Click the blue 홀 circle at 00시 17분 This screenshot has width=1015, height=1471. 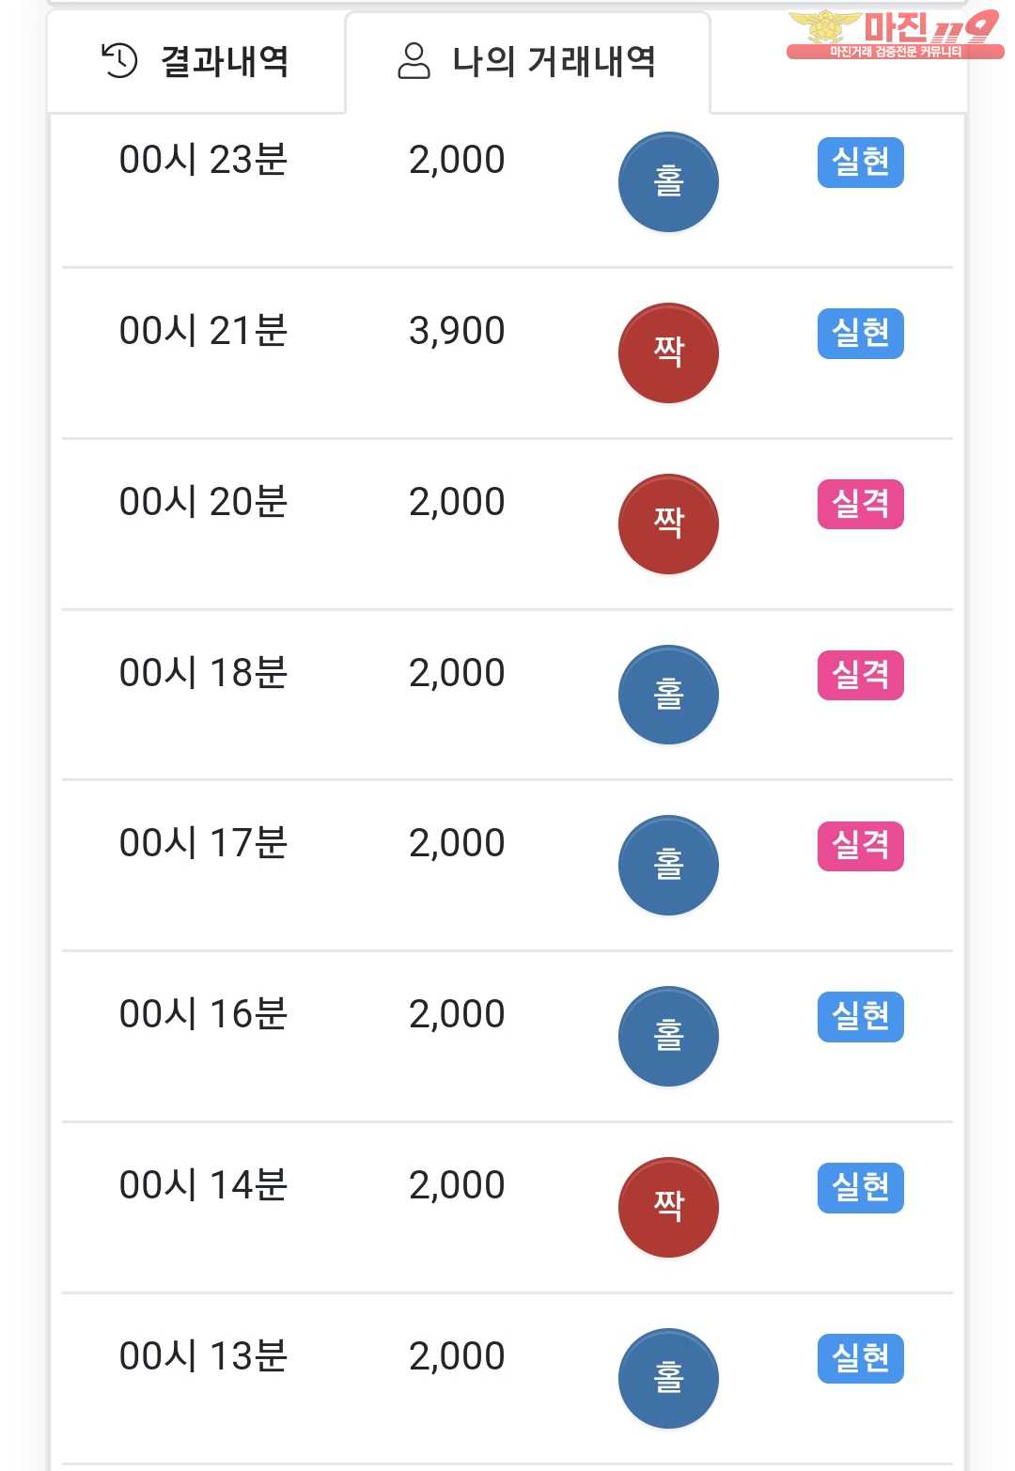coord(668,865)
